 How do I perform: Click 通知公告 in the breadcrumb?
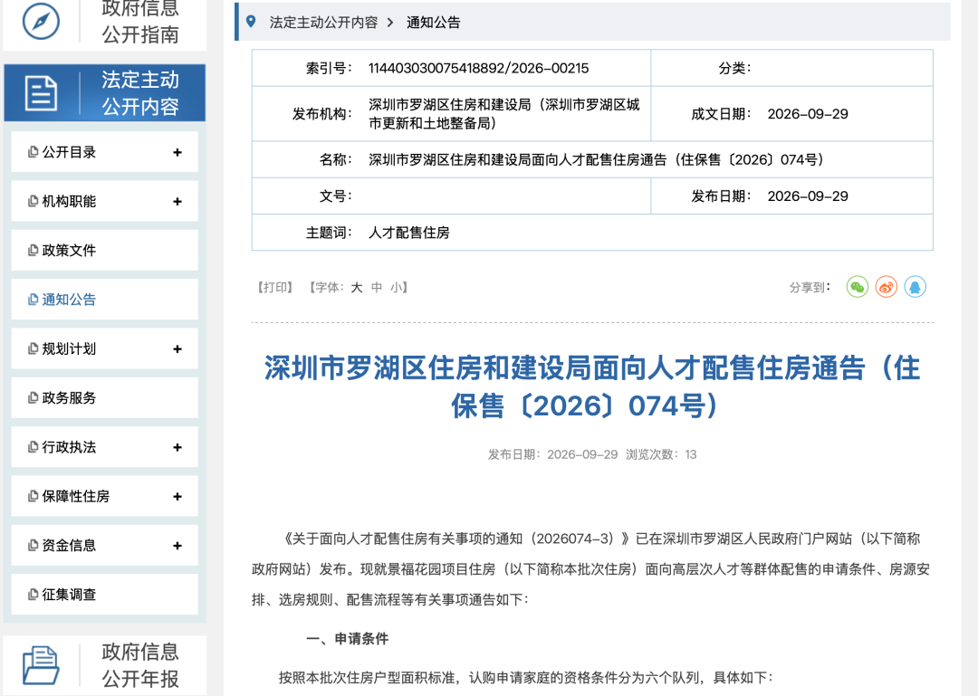[434, 23]
